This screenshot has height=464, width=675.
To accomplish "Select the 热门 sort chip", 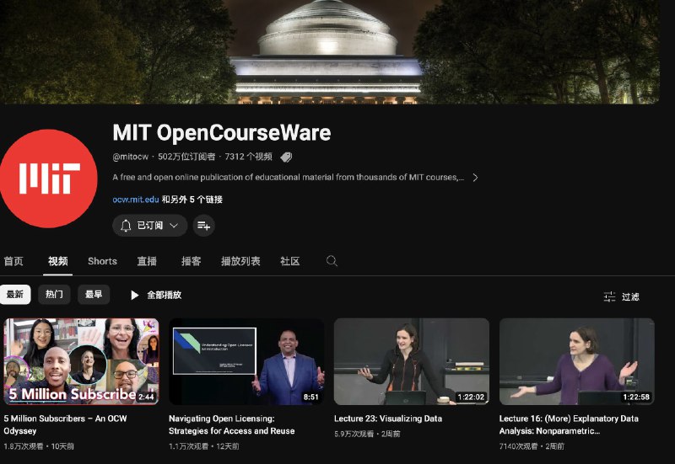I will 54,295.
